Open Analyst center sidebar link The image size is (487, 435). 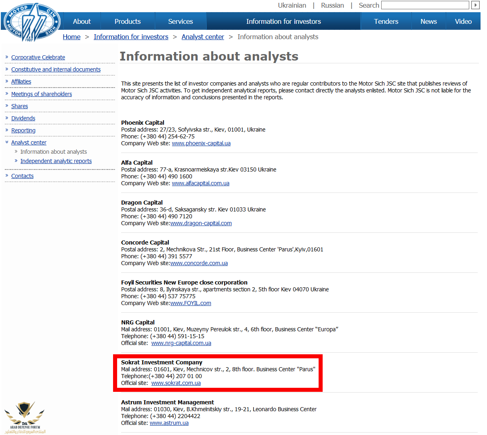(29, 142)
